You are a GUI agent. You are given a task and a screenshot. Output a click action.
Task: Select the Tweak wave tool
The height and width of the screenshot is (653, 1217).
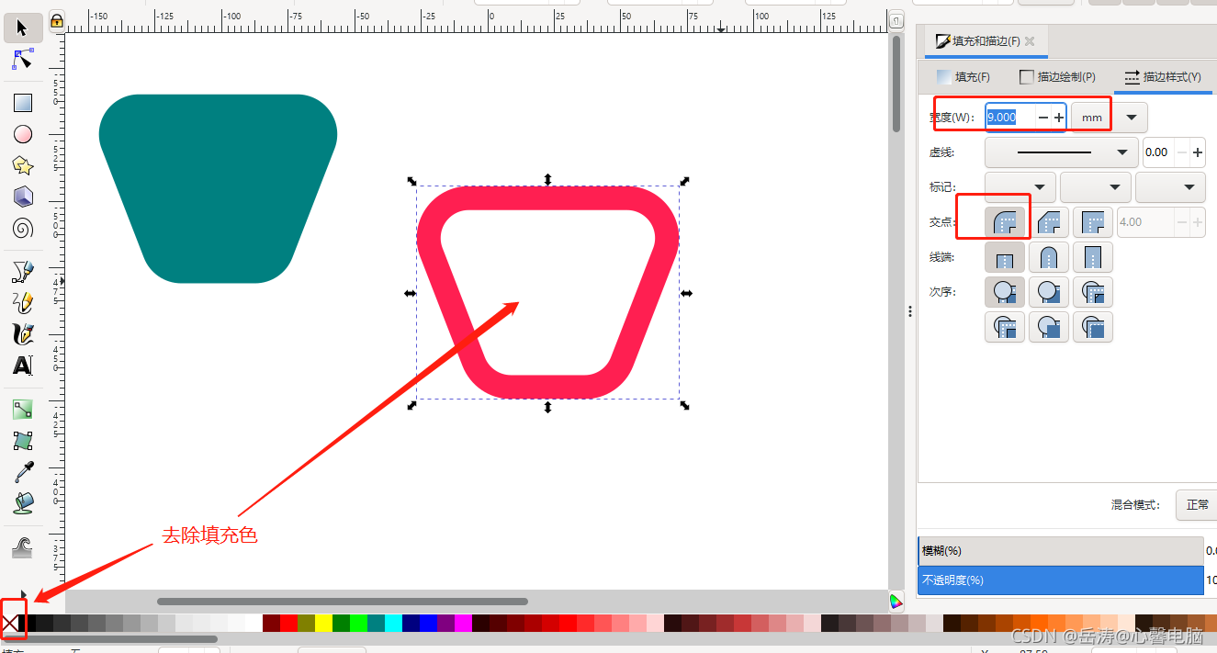(23, 547)
